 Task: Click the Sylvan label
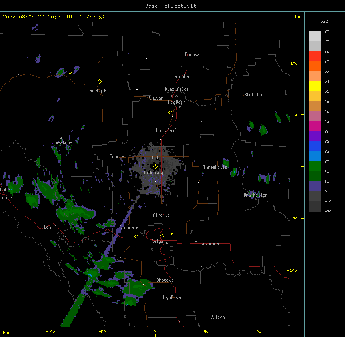tap(156, 98)
